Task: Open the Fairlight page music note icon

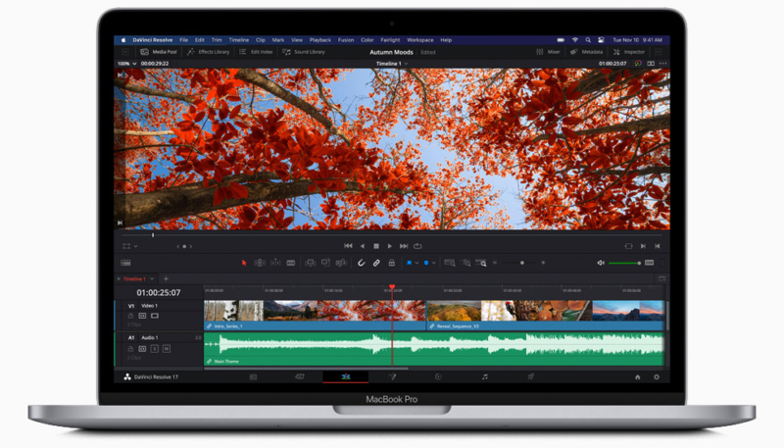Action: point(484,376)
